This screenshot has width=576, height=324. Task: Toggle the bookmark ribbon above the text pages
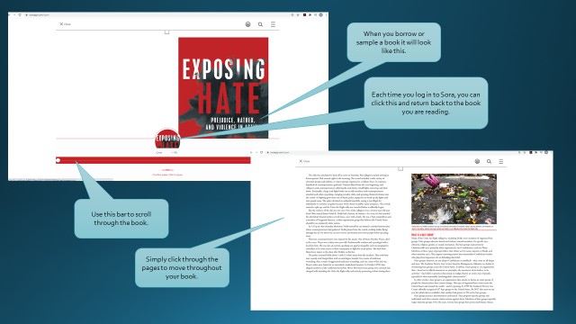click(400, 169)
